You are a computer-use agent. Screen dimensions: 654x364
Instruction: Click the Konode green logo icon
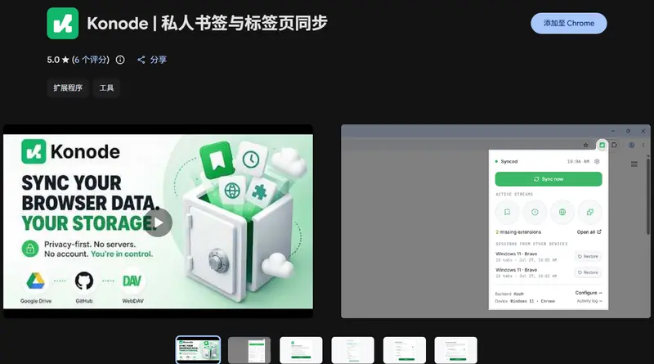click(x=63, y=24)
